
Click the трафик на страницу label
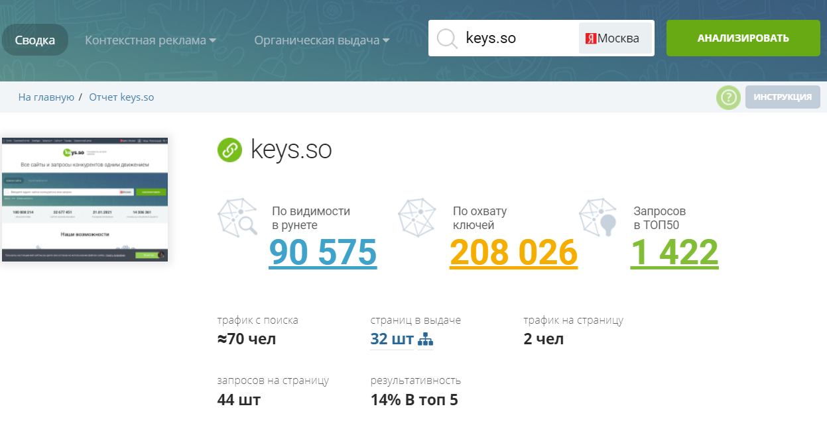pos(574,320)
